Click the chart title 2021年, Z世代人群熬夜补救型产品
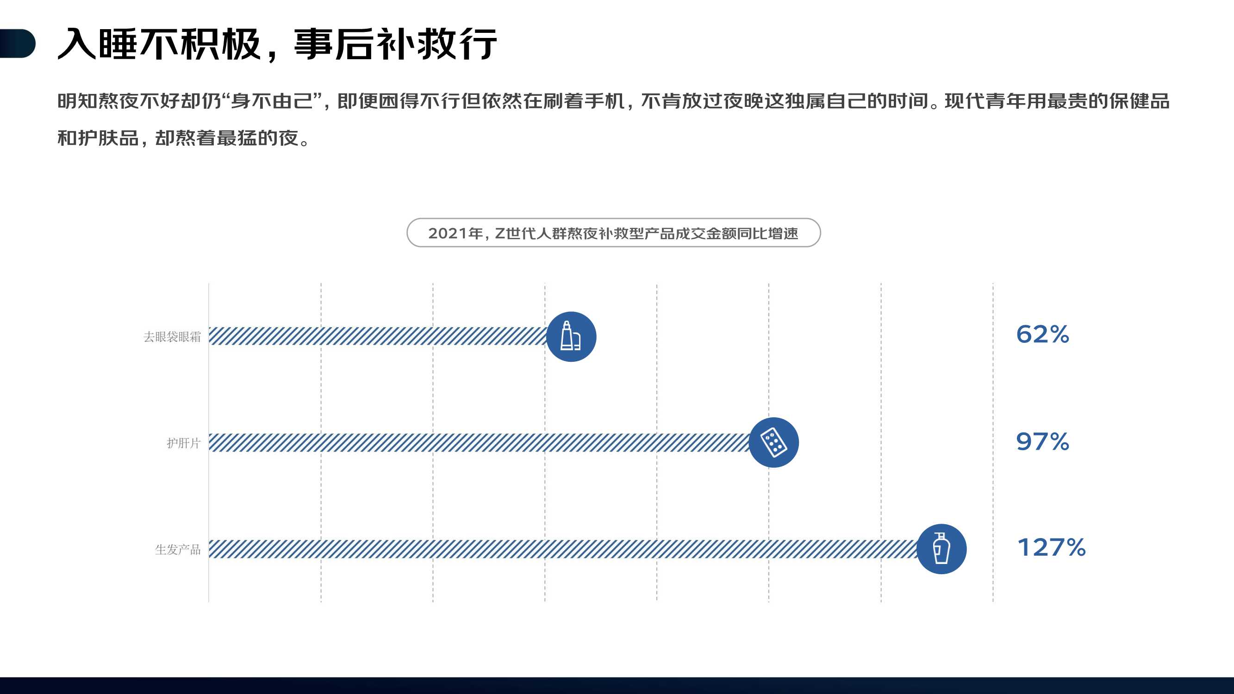Screen dimensions: 1234x694 tap(613, 233)
